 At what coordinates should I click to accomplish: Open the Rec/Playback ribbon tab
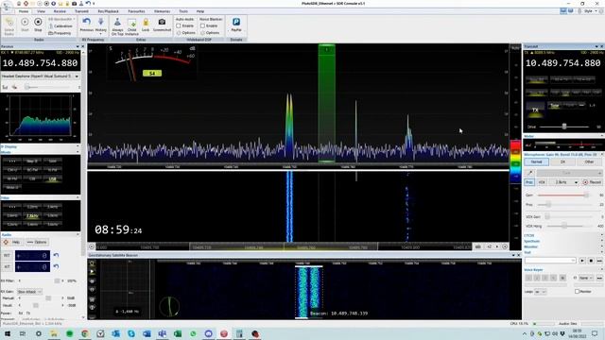click(108, 11)
